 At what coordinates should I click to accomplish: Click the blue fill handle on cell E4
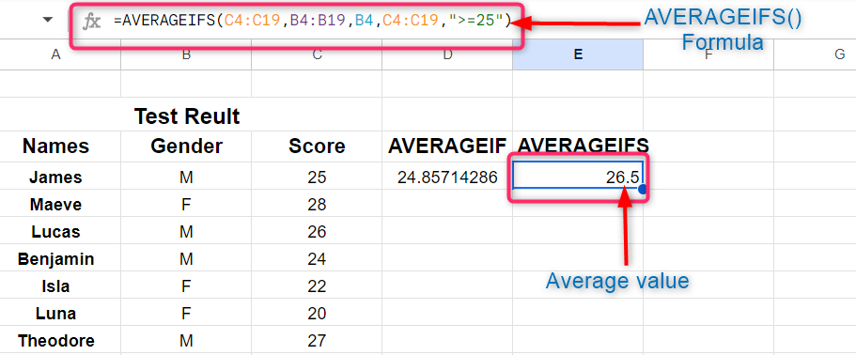pos(643,189)
